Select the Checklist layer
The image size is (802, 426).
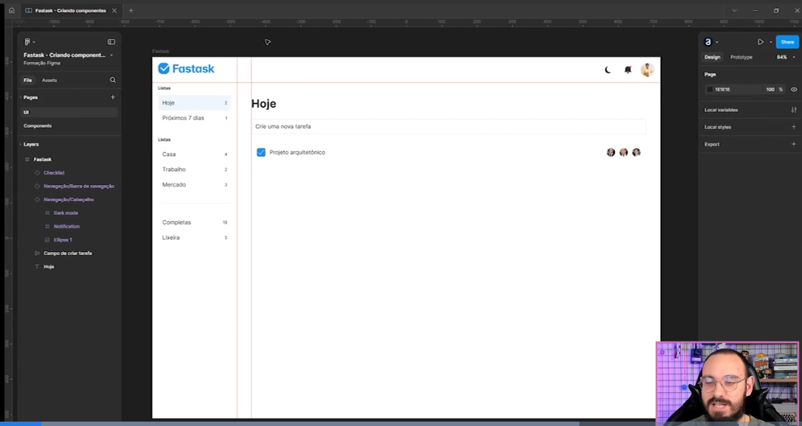click(x=54, y=173)
